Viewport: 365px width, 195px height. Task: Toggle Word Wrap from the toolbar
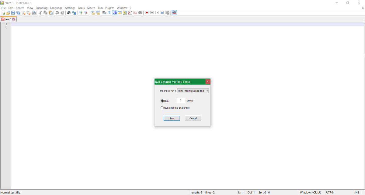[104, 12]
